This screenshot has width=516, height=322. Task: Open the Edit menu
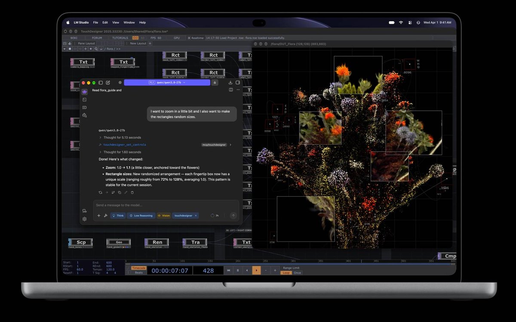click(x=105, y=22)
